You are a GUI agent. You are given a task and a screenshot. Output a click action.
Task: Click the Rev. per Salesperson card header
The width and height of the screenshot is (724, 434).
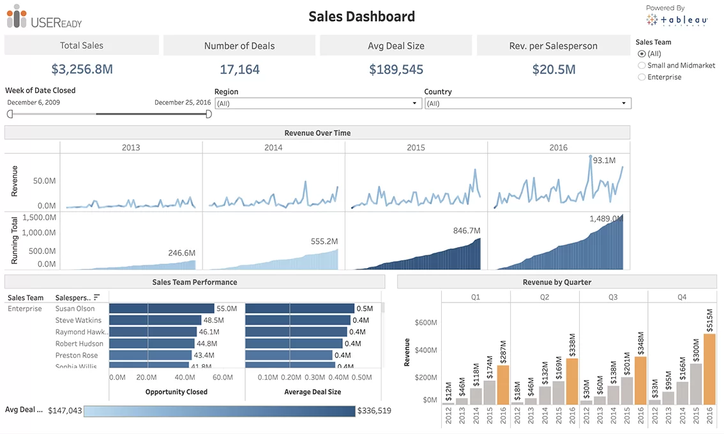click(x=553, y=46)
